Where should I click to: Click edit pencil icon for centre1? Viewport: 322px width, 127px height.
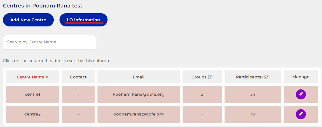(x=301, y=94)
